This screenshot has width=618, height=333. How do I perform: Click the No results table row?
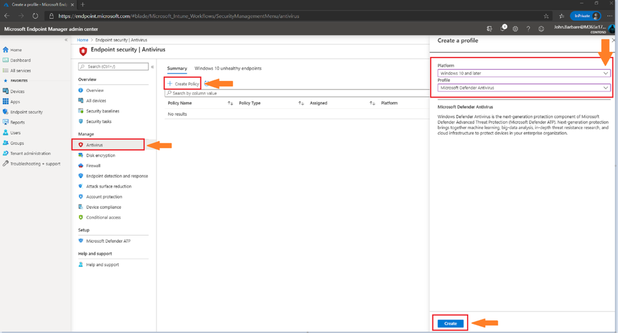pos(297,114)
